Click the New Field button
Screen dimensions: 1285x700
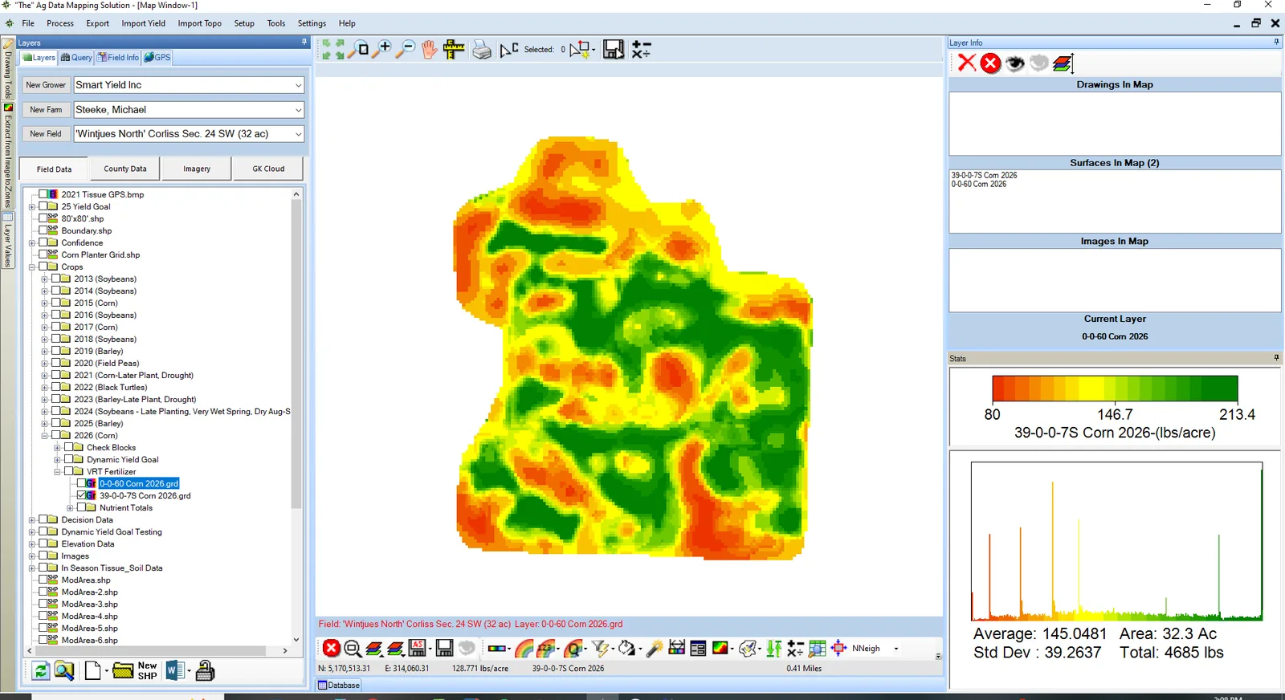coord(46,134)
